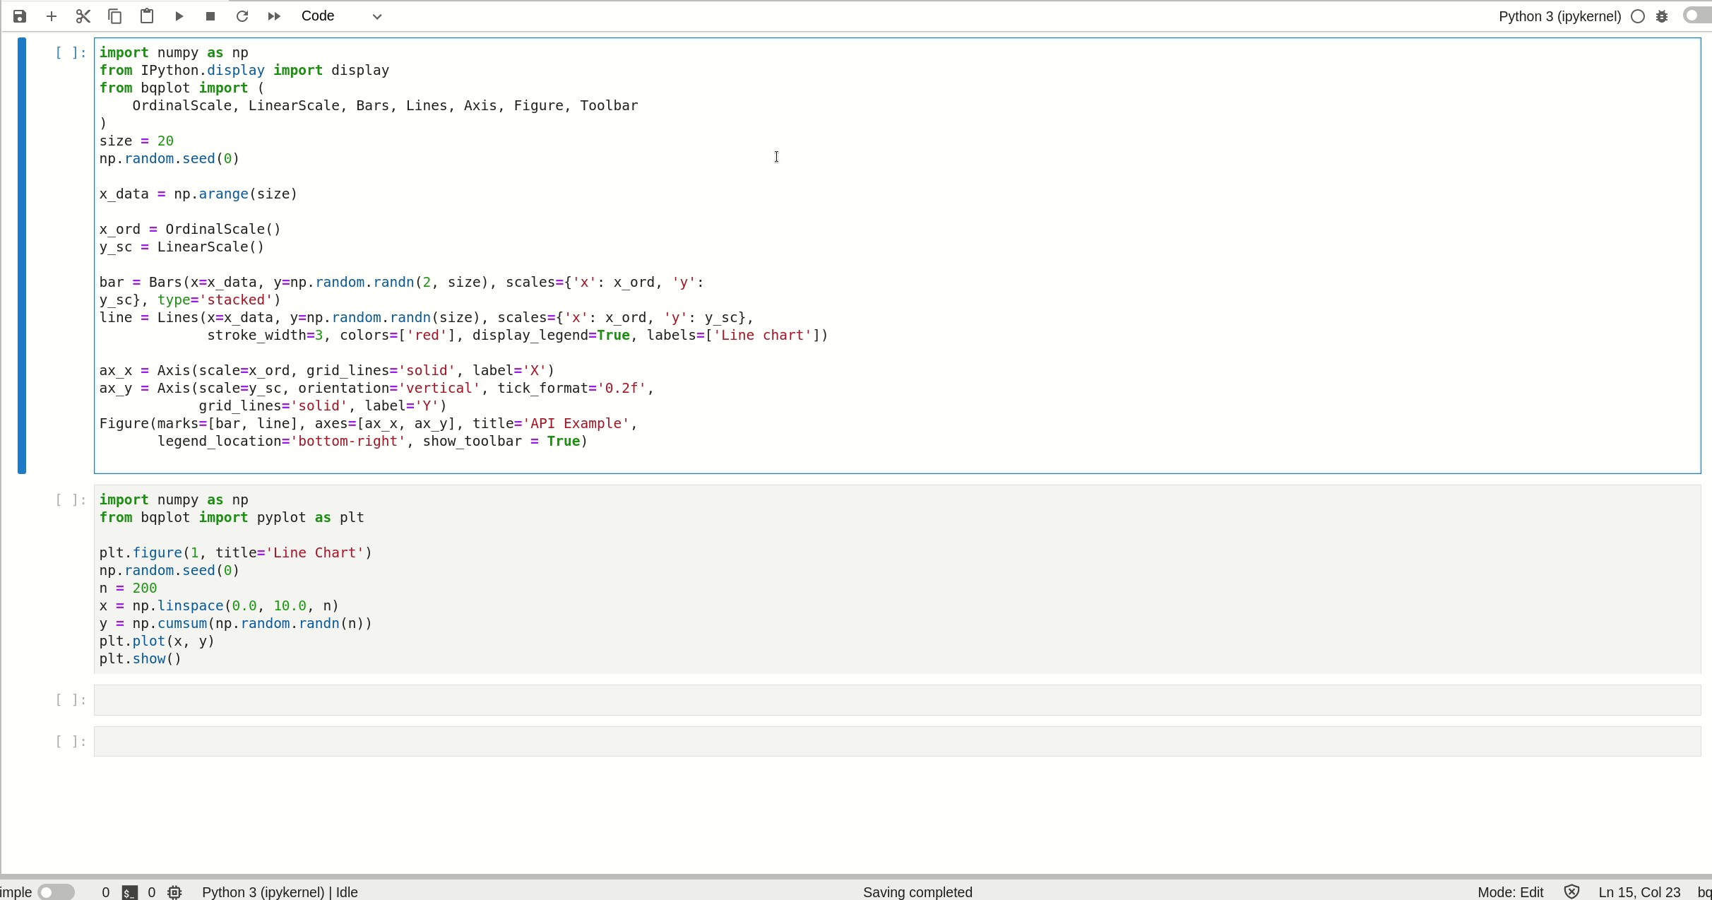The image size is (1712, 900).
Task: Click Ln 15, Col 23 line indicator
Action: point(1639,892)
